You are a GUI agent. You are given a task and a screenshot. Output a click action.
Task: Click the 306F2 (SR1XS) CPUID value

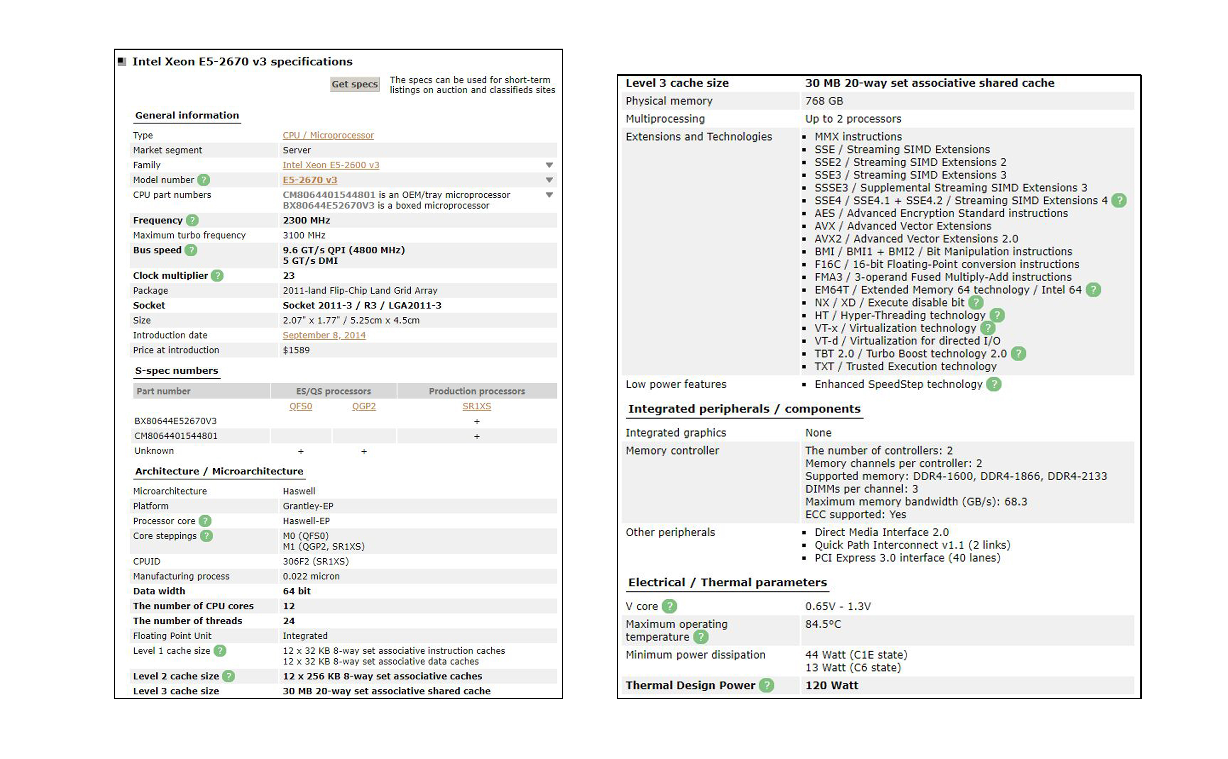[x=315, y=561]
